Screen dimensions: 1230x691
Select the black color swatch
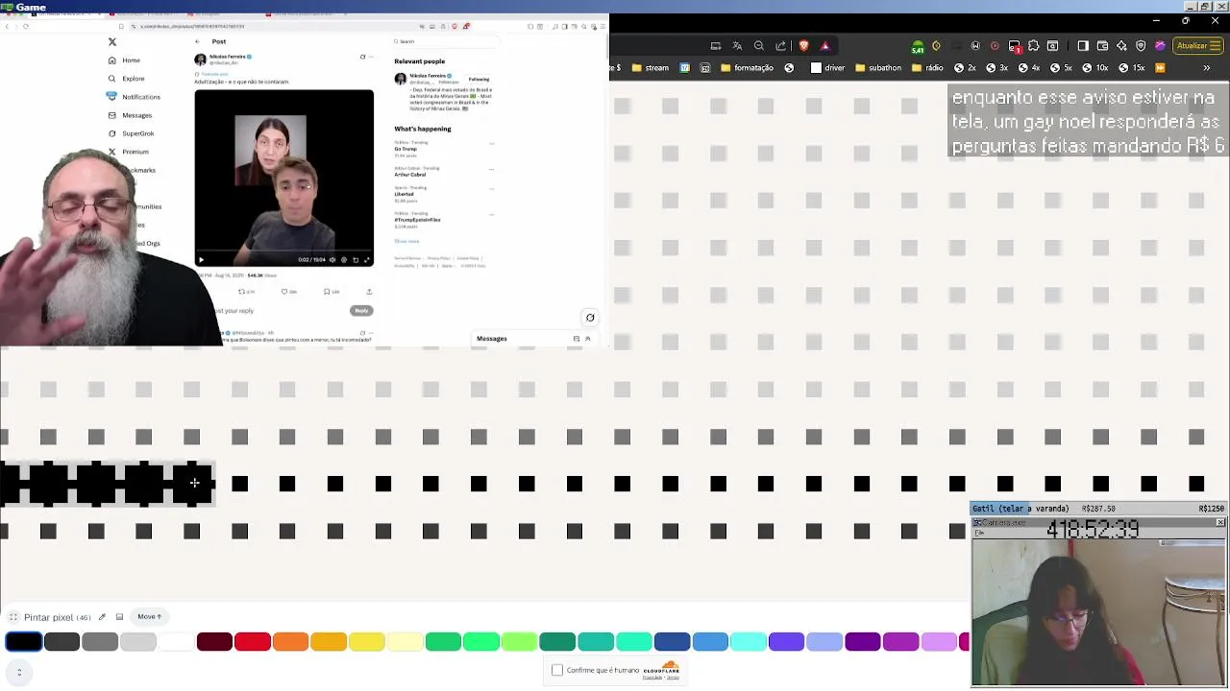pyautogui.click(x=24, y=642)
